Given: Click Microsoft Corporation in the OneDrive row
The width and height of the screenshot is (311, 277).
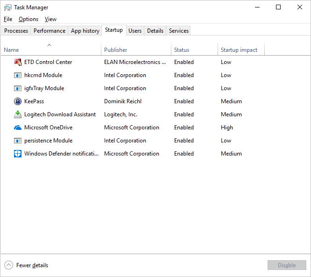Looking at the screenshot, I should 132,128.
